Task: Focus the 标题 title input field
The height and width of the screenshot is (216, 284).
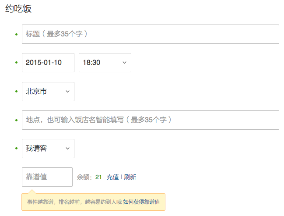Action: tap(150, 34)
